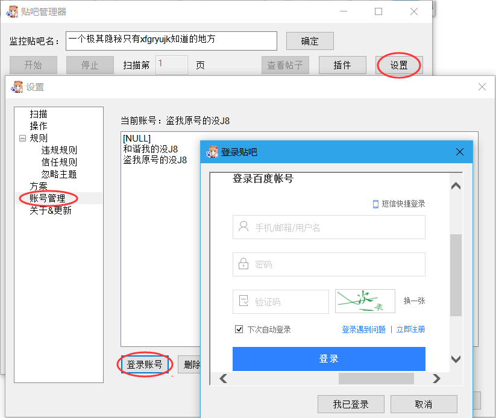Focus the 验证码 input field
This screenshot has width=496, height=418.
pyautogui.click(x=281, y=302)
